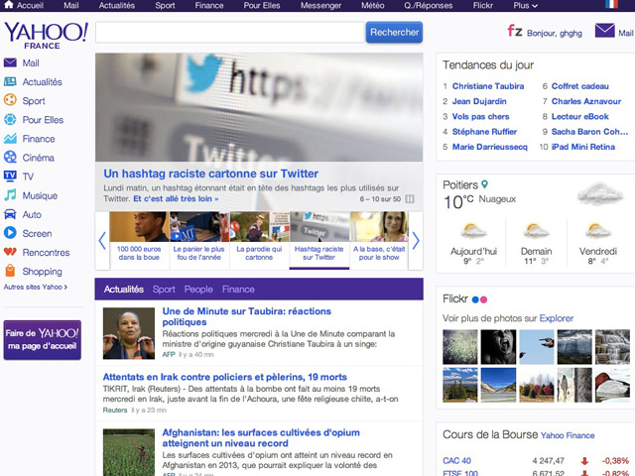Open the Taubira article photo thumbnail
Viewport: 635px width, 476px height.
click(x=129, y=333)
